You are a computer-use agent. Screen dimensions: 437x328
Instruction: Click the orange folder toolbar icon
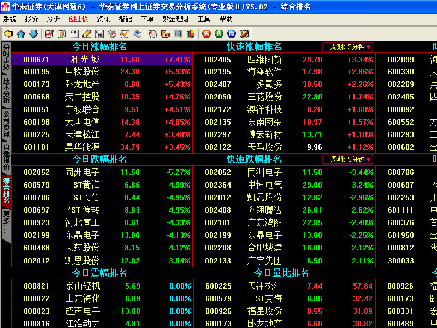point(166,34)
